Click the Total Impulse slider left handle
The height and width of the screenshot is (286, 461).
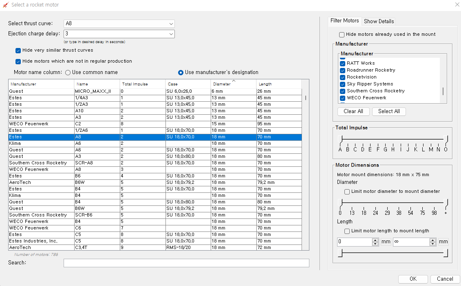[341, 140]
